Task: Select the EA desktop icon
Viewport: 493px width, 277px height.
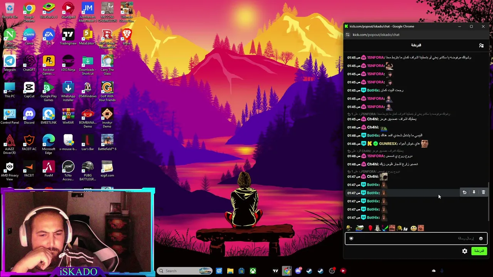Action: [49, 38]
